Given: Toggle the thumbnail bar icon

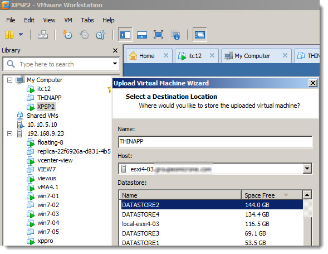Looking at the screenshot, I should click(142, 35).
